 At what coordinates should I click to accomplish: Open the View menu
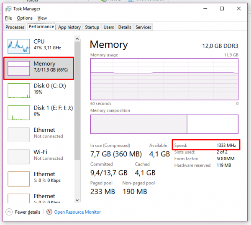[x=42, y=18]
